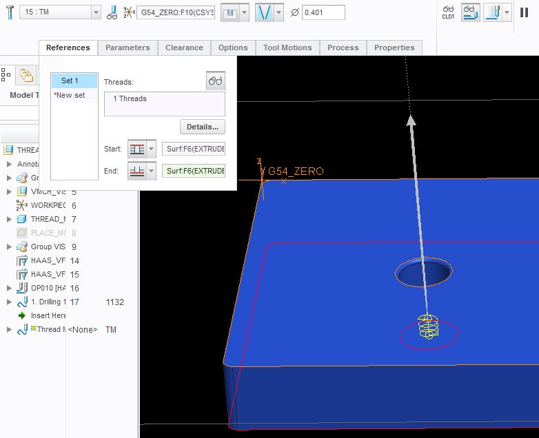Click the glasses preview button beside Threads
The width and height of the screenshot is (539, 438).
(x=216, y=81)
